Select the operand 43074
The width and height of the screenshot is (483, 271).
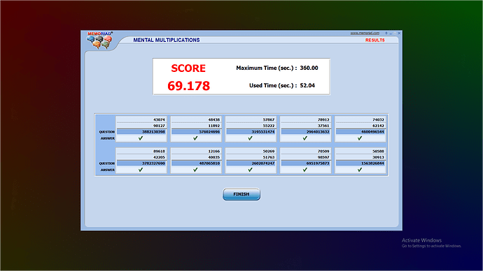coord(159,119)
